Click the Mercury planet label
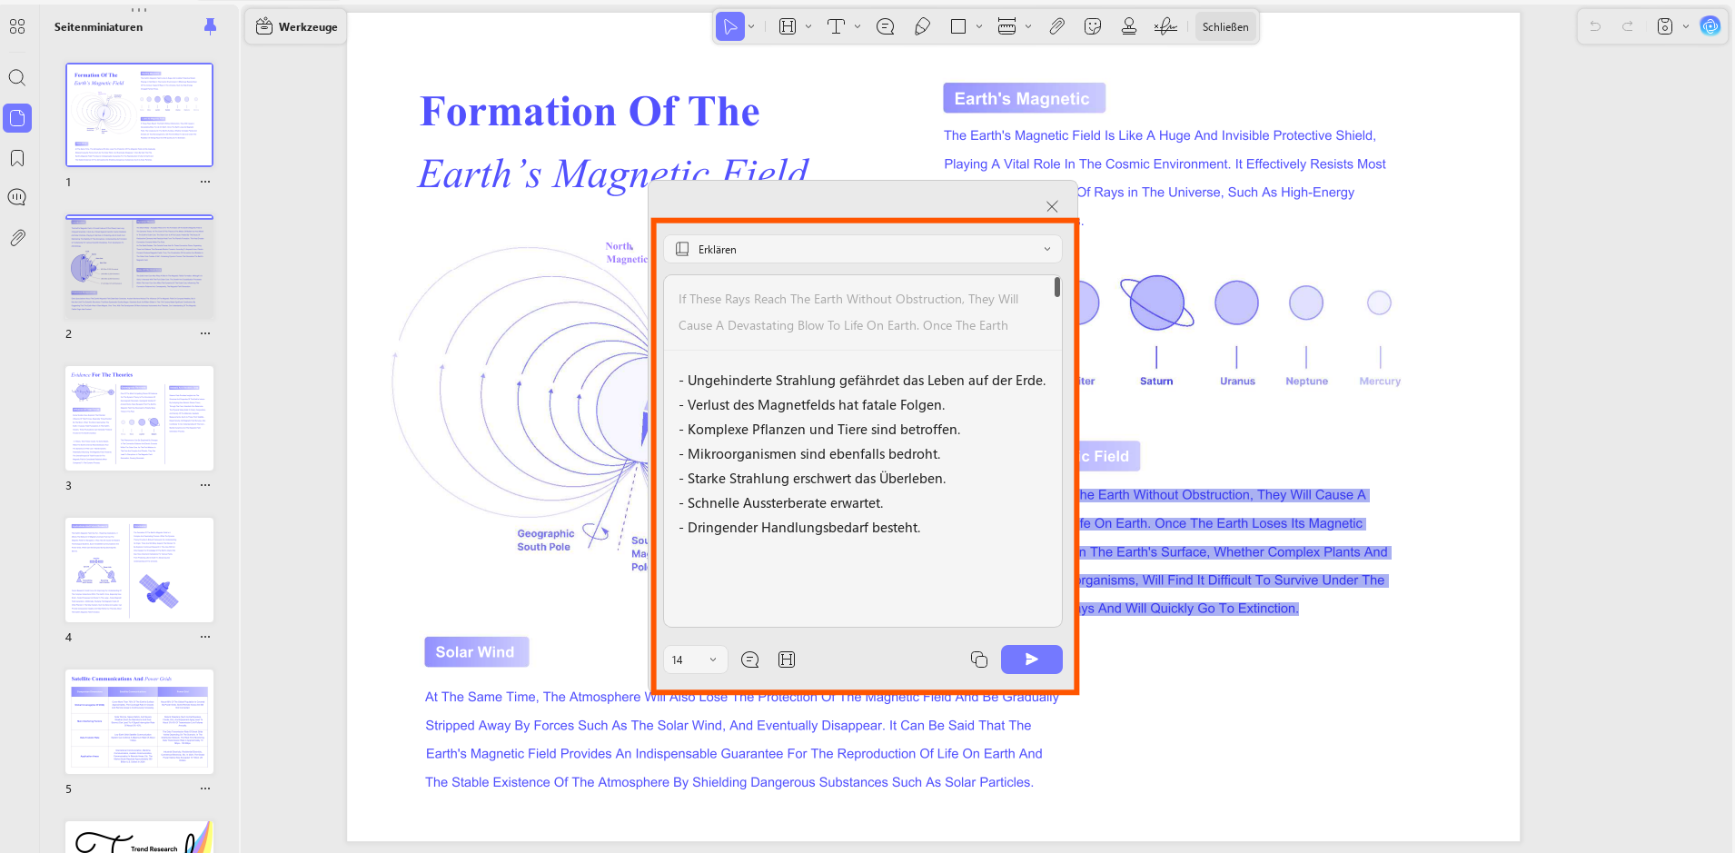 coord(1380,382)
